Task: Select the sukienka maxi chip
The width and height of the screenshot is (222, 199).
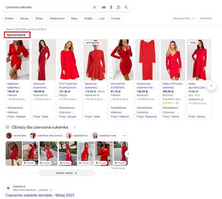Action: [x=105, y=136]
